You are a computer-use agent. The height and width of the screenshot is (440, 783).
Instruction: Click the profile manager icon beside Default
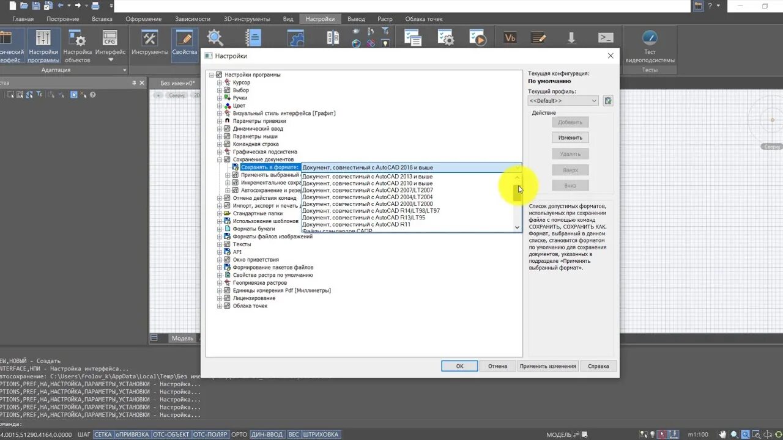(x=608, y=101)
